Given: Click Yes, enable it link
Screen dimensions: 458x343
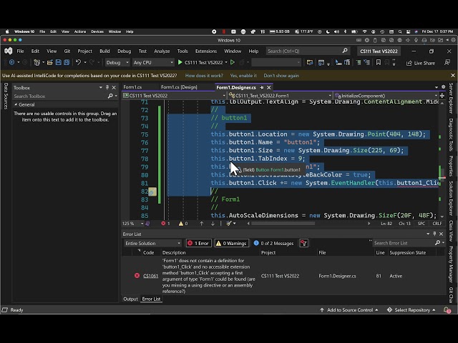Looking at the screenshot, I should pos(243,76).
